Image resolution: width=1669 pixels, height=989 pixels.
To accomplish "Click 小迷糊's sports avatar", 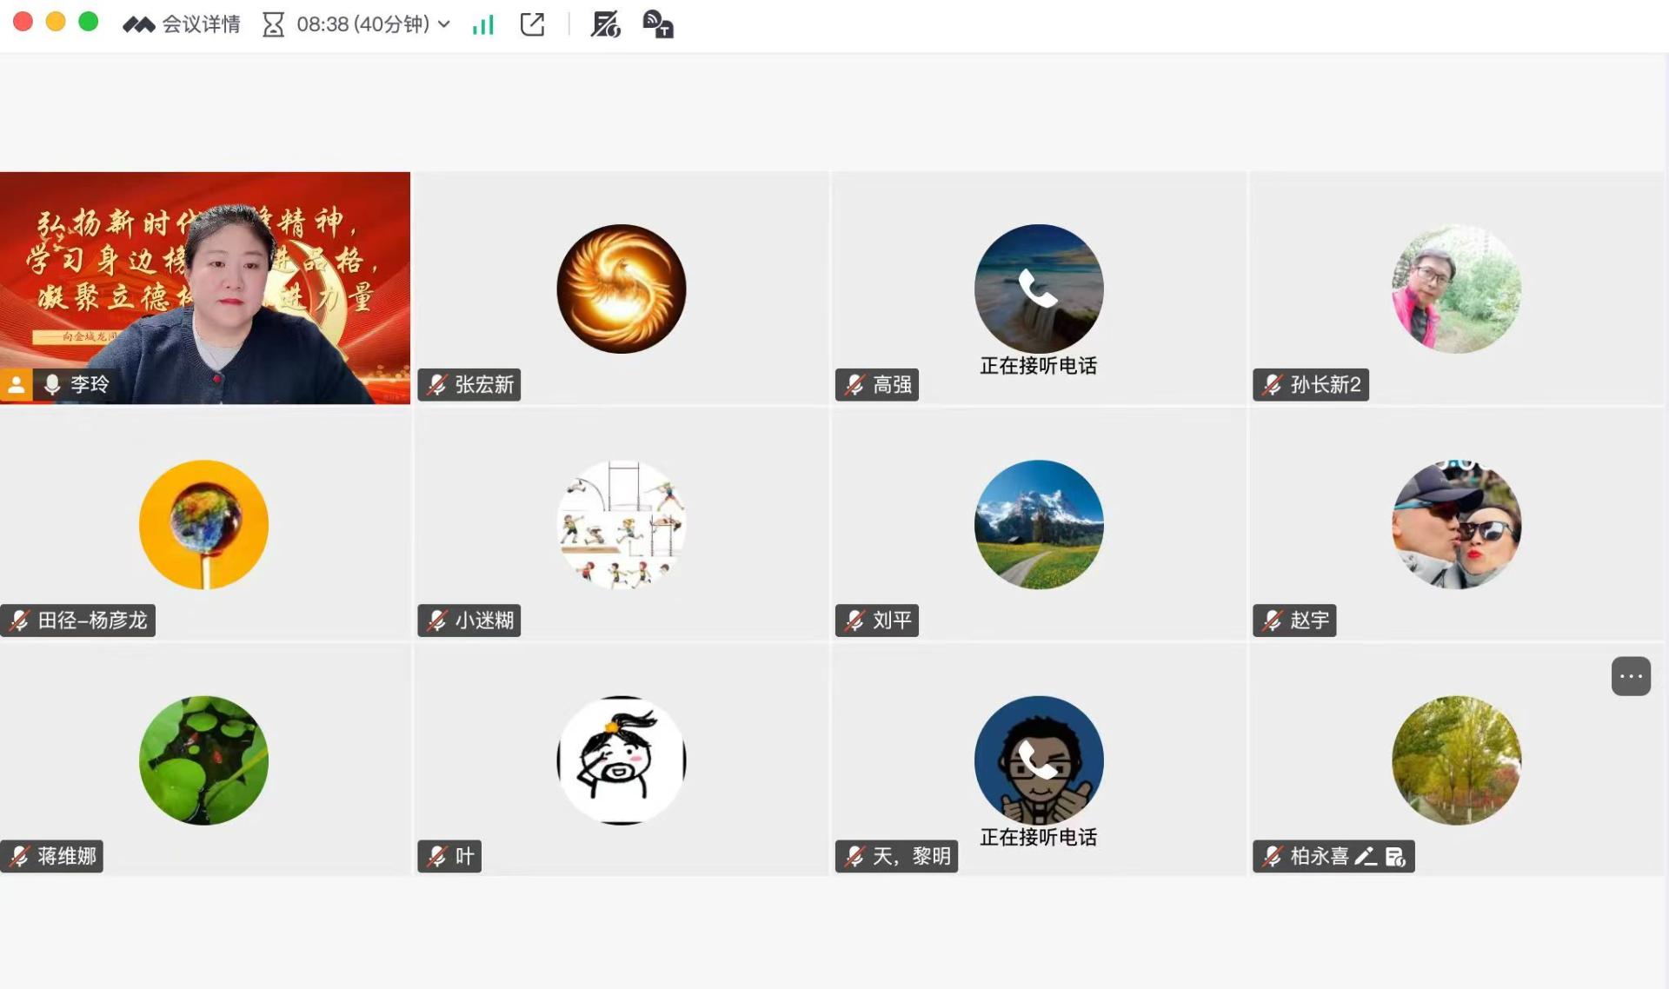I will coord(622,525).
